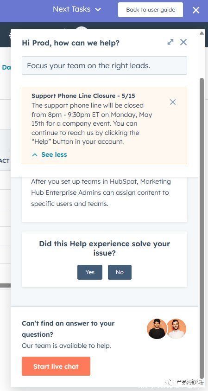Answer Yes to Help experience question
The height and width of the screenshot is (391, 208).
coord(90,272)
